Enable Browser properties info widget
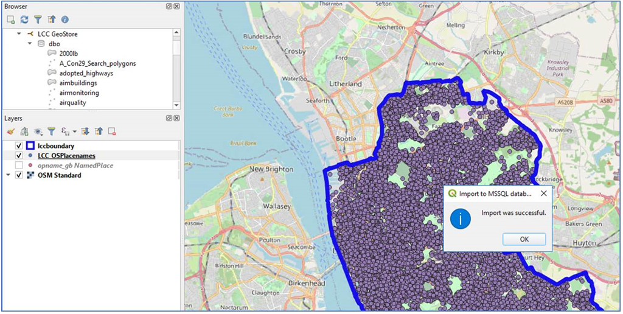Screen dimensions: 623x314 click(64, 19)
